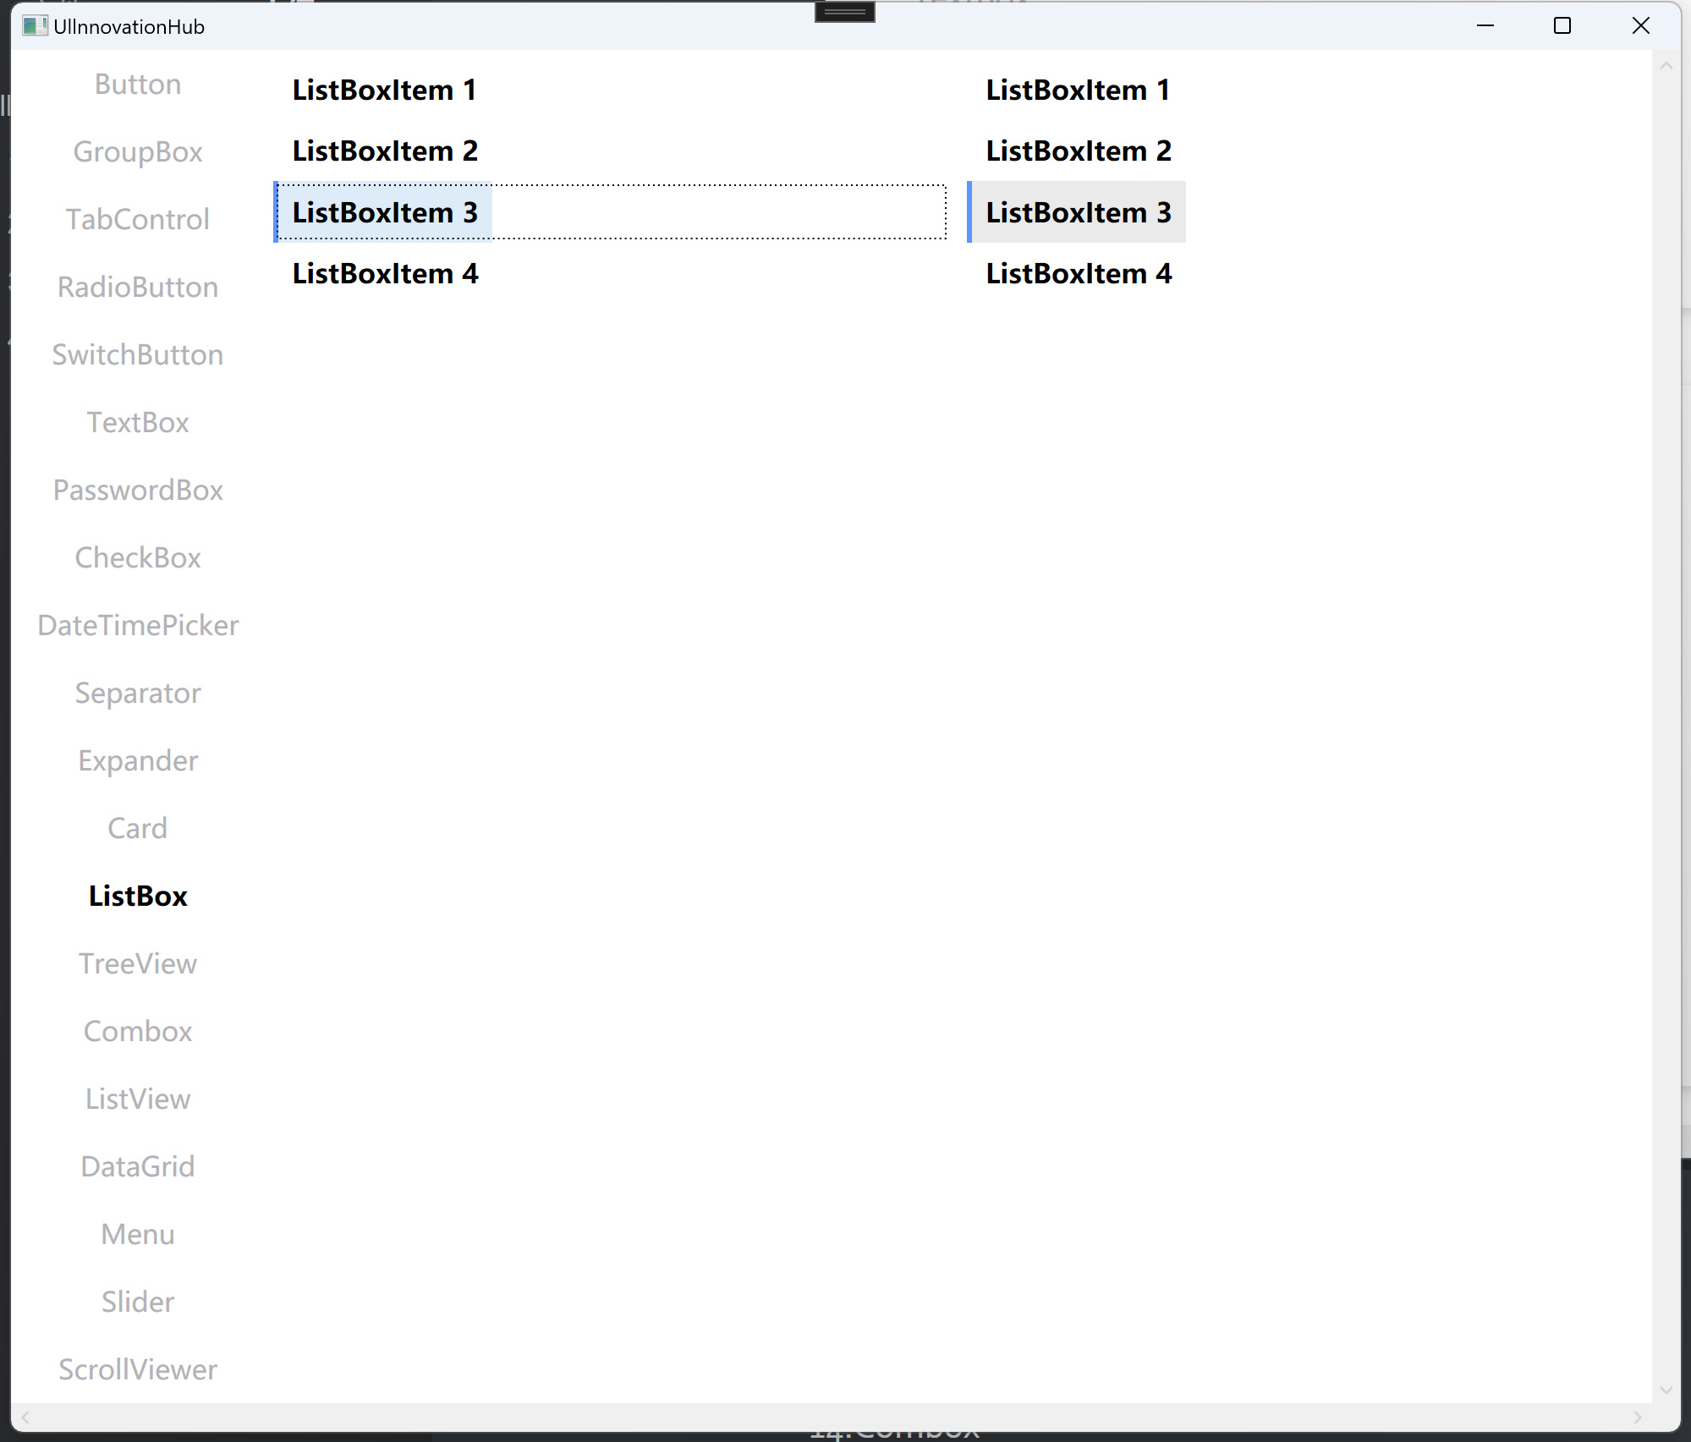Click horizontal scrollbar right arrow
The image size is (1691, 1442).
(x=1638, y=1417)
